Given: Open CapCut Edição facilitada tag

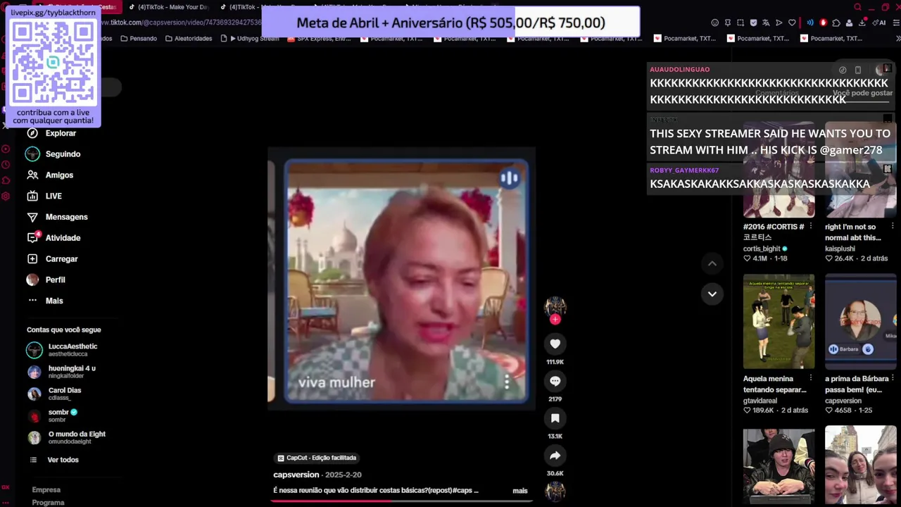Looking at the screenshot, I should pos(317,458).
